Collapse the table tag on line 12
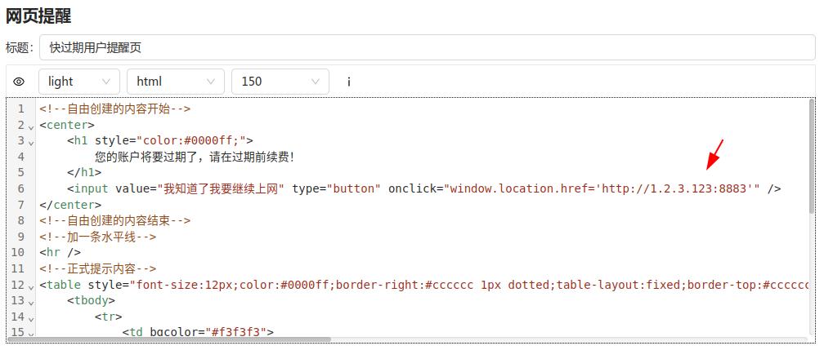This screenshot has height=350, width=824. point(30,286)
